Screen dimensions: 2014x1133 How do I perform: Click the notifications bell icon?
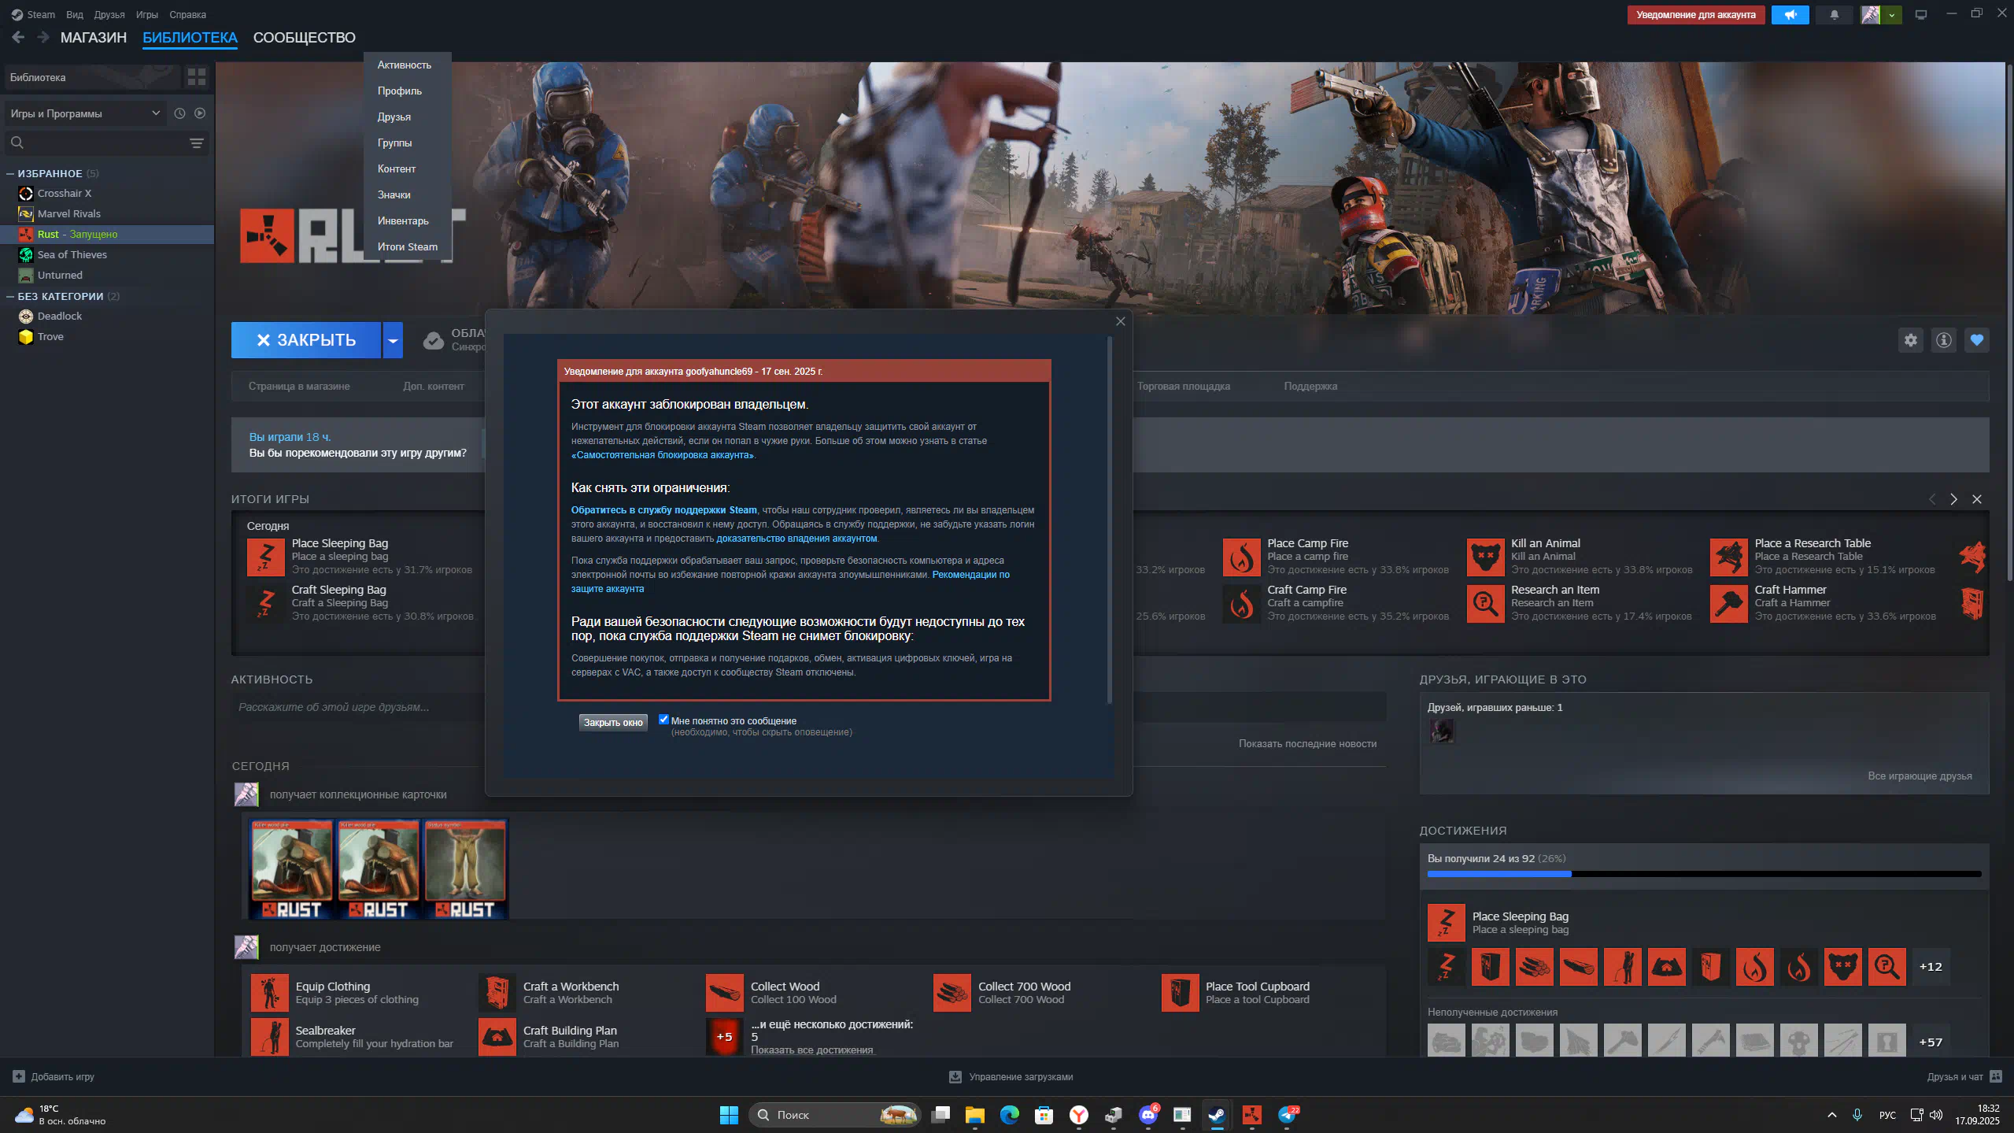[x=1834, y=15]
